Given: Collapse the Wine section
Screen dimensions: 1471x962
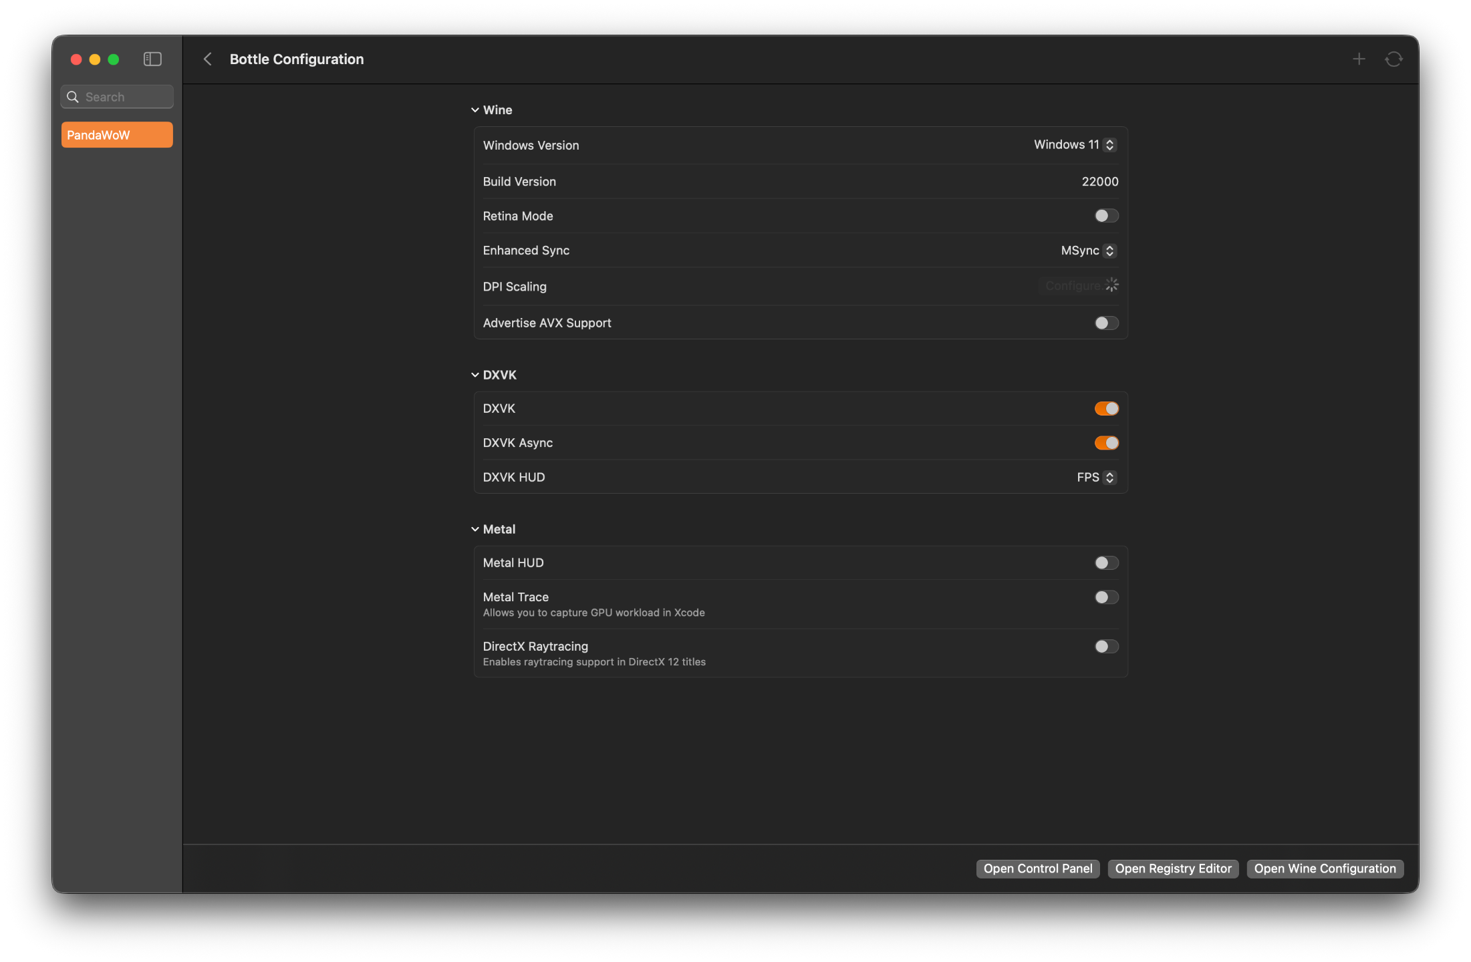Looking at the screenshot, I should (x=475, y=110).
